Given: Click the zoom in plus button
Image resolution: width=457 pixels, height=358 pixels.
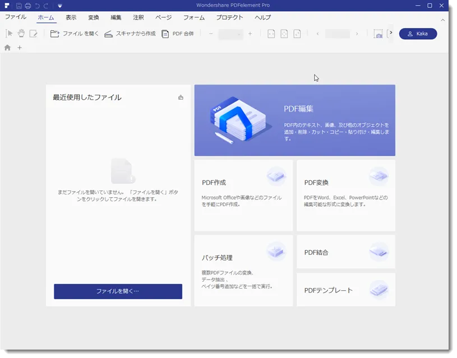Looking at the screenshot, I should pos(250,34).
